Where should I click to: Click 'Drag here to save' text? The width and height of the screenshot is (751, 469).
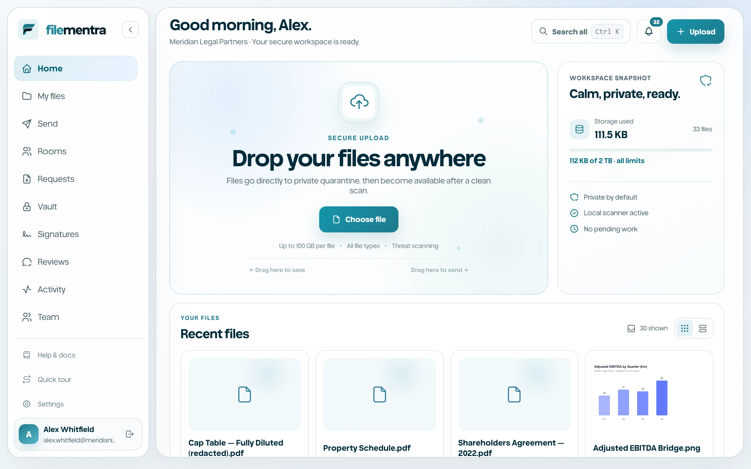coord(277,270)
